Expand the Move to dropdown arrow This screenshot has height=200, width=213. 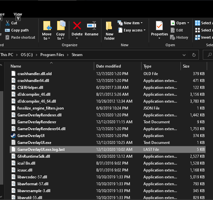pyautogui.click(x=49, y=39)
